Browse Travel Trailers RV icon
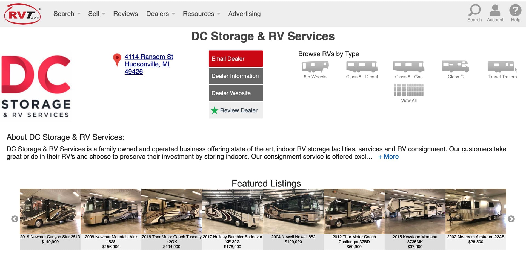 pos(502,66)
